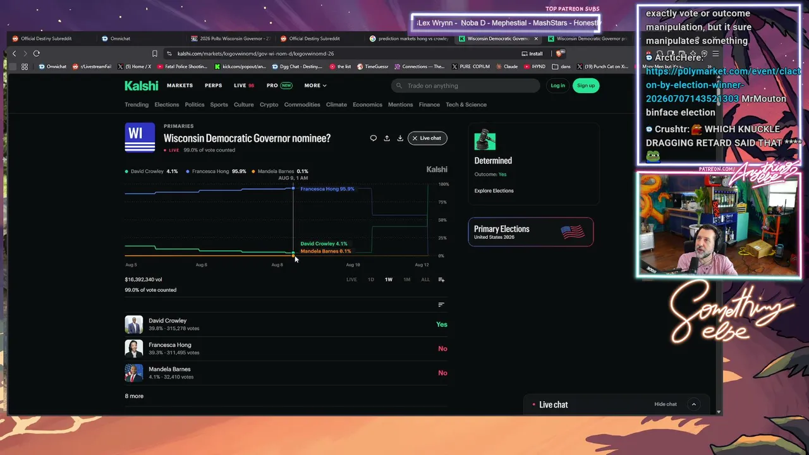Reload the Kalshi page
The height and width of the screenshot is (455, 809).
tap(36, 54)
